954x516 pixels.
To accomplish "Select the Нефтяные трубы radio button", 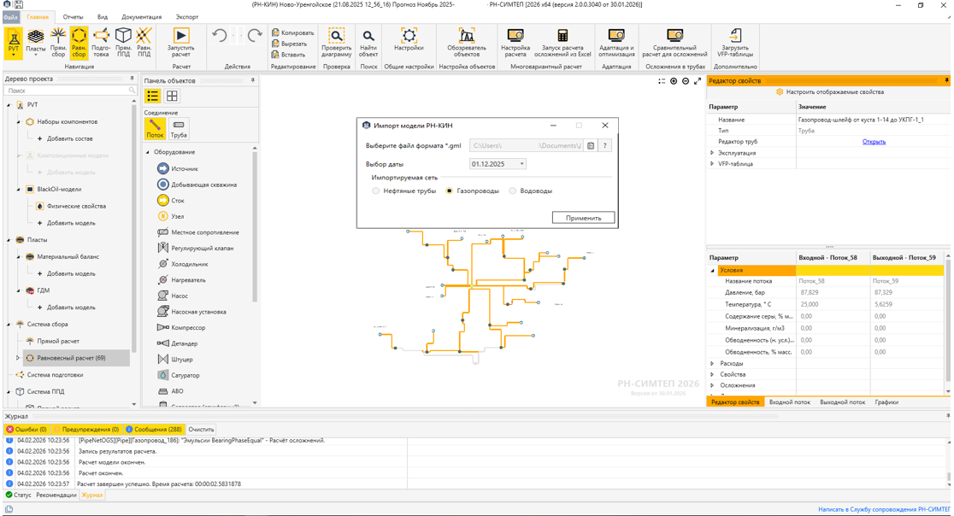I will click(x=376, y=191).
